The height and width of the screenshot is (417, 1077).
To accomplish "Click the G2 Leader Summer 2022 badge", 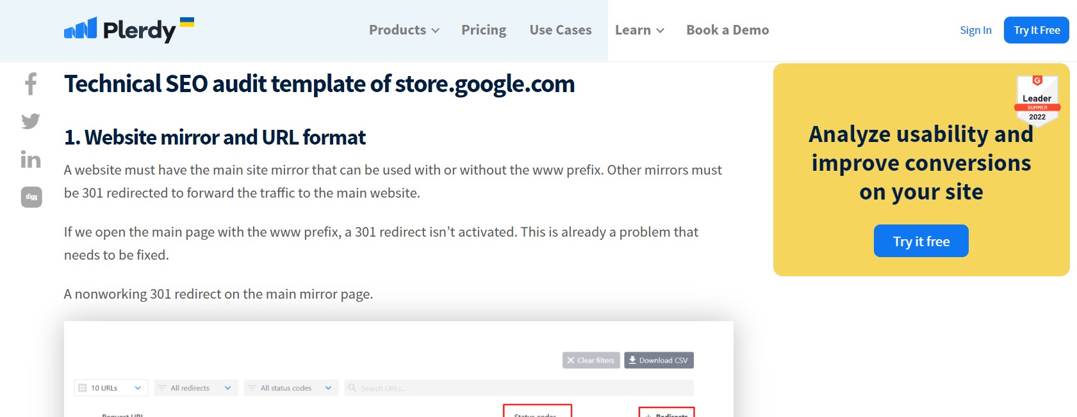I will (x=1037, y=100).
